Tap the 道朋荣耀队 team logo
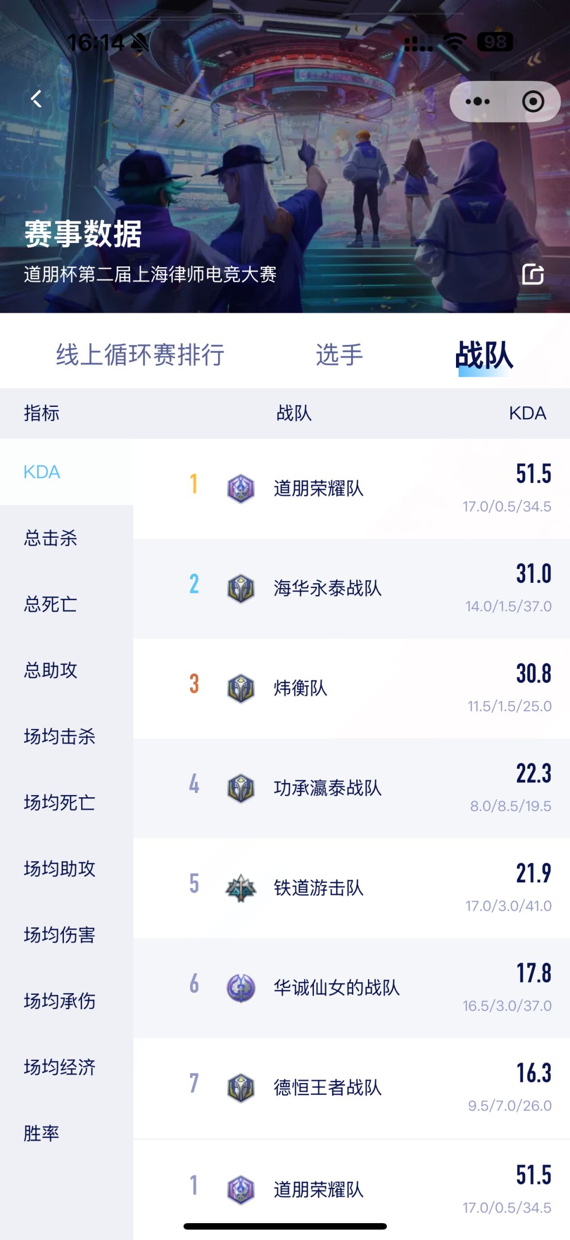Image resolution: width=570 pixels, height=1240 pixels. click(x=241, y=488)
